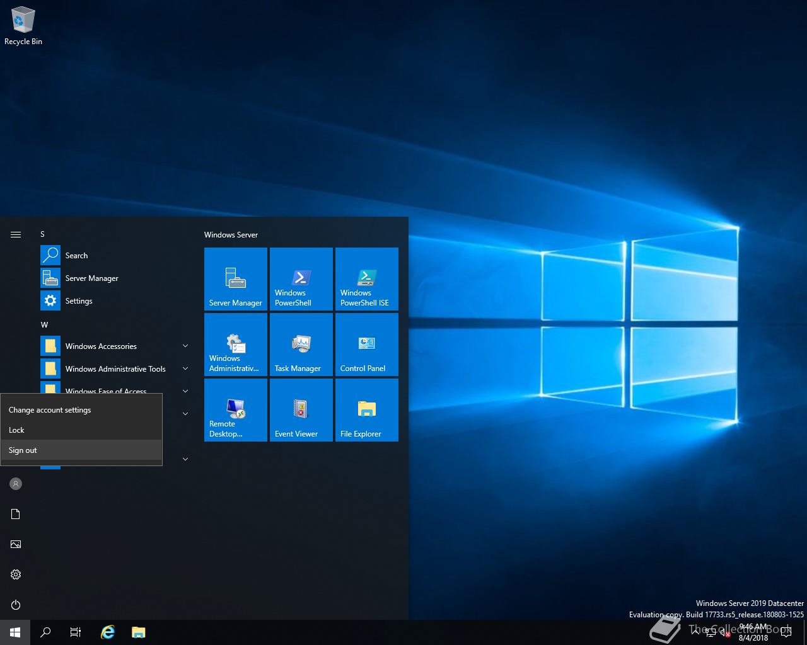Open Settings gear in the Start sidebar
The image size is (807, 645).
(16, 574)
